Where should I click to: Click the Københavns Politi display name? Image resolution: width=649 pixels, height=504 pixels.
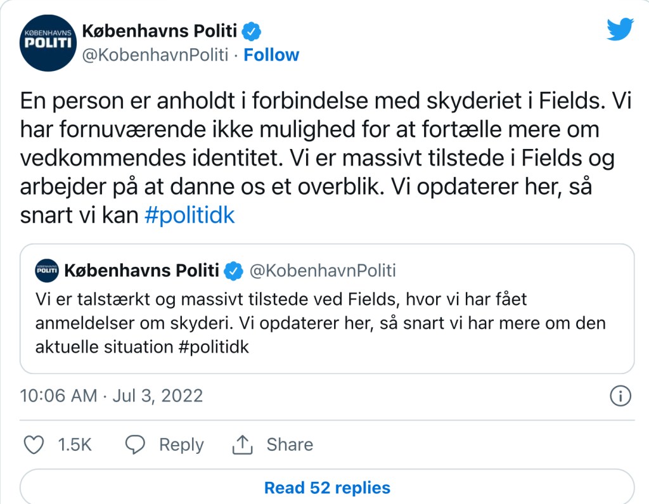[161, 30]
